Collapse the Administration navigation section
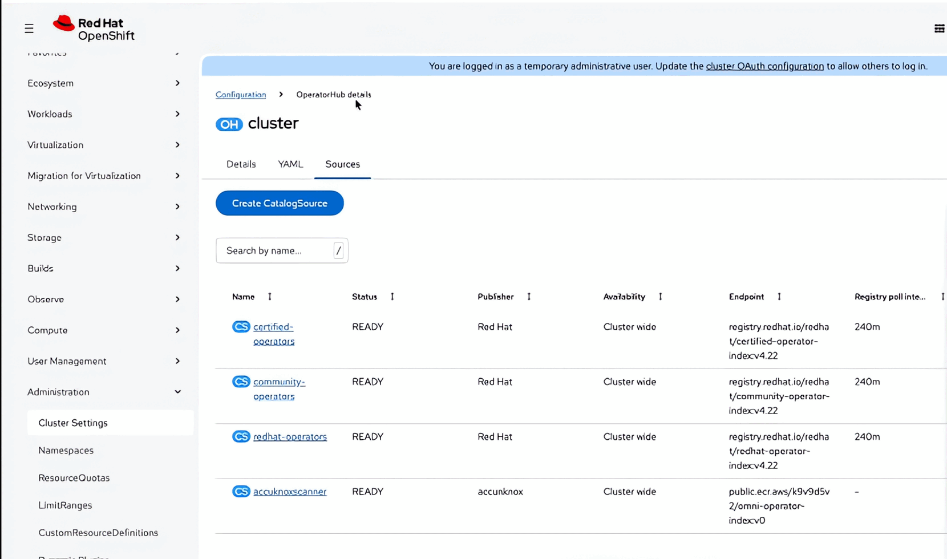The width and height of the screenshot is (947, 559). [104, 392]
